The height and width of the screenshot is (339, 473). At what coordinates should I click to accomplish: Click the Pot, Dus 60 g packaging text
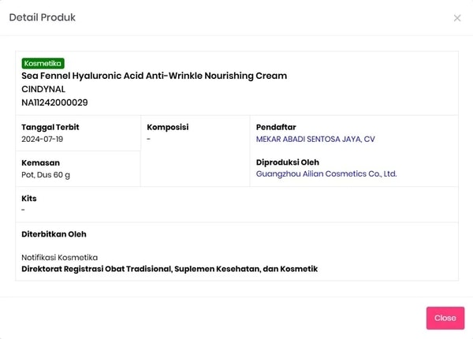click(46, 174)
